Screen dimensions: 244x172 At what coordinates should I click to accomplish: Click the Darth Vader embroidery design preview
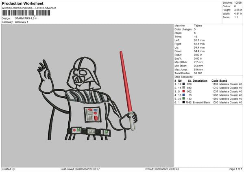(x=87, y=96)
